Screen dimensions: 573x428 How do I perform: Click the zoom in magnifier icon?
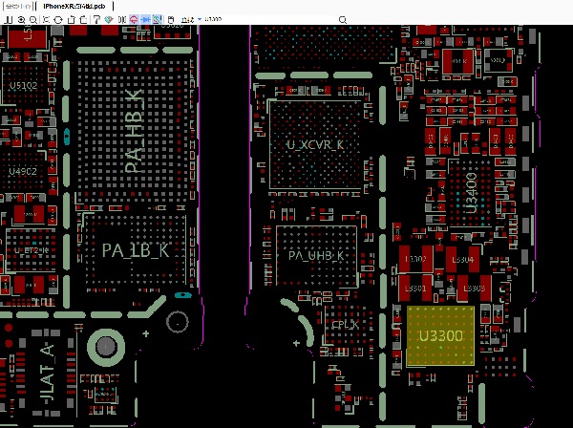coord(21,19)
